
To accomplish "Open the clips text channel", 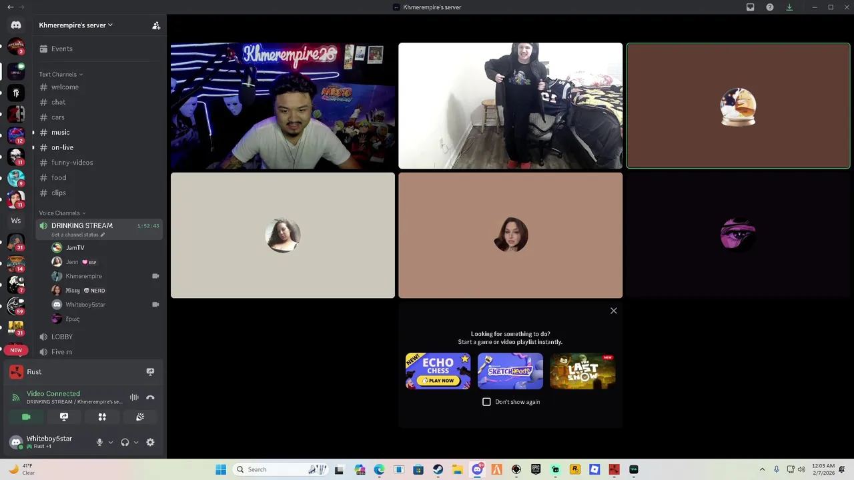I will tap(98, 193).
